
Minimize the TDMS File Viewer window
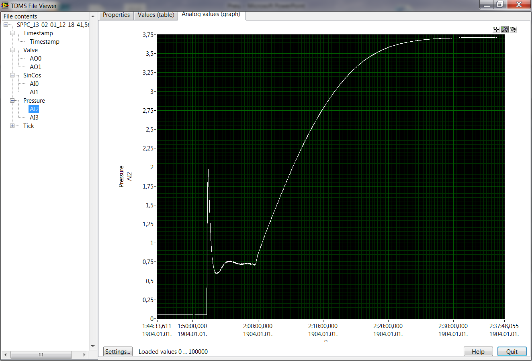click(487, 5)
